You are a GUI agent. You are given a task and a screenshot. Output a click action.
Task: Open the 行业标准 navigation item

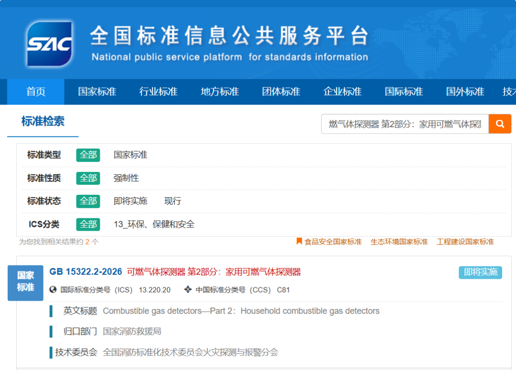pos(158,92)
